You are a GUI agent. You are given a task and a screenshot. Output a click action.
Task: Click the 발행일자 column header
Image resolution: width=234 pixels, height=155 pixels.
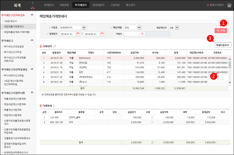point(56,53)
